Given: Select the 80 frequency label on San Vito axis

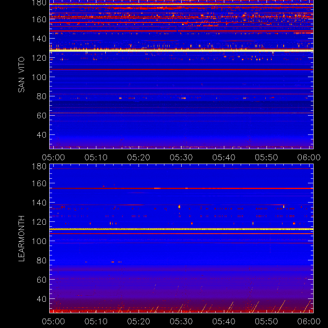Looking at the screenshot, I should 41,96.
